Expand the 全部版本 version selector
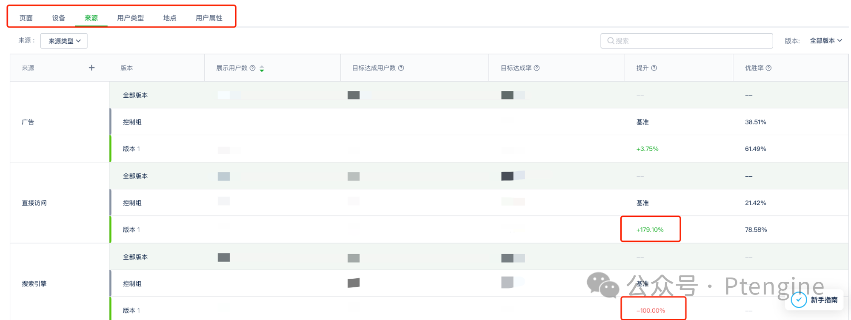This screenshot has height=320, width=851. click(x=825, y=41)
